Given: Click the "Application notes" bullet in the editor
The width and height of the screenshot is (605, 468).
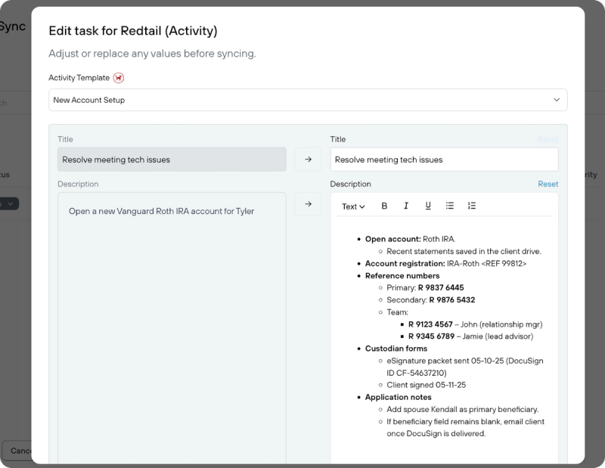Looking at the screenshot, I should click(x=398, y=397).
